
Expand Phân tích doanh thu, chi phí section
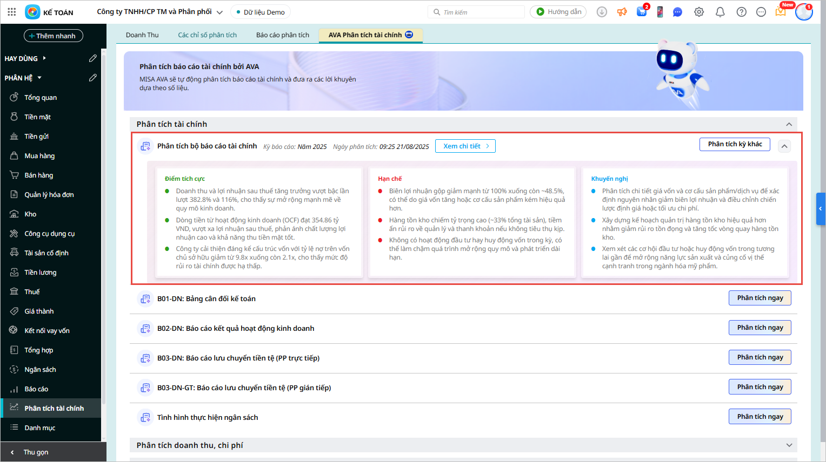[x=789, y=445]
